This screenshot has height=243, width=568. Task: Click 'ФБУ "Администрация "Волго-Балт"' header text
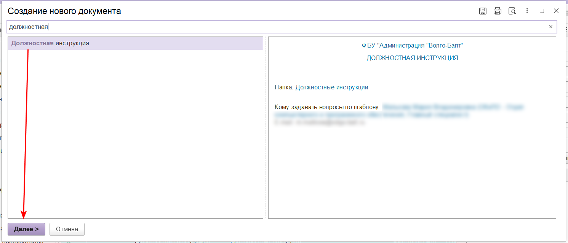412,46
